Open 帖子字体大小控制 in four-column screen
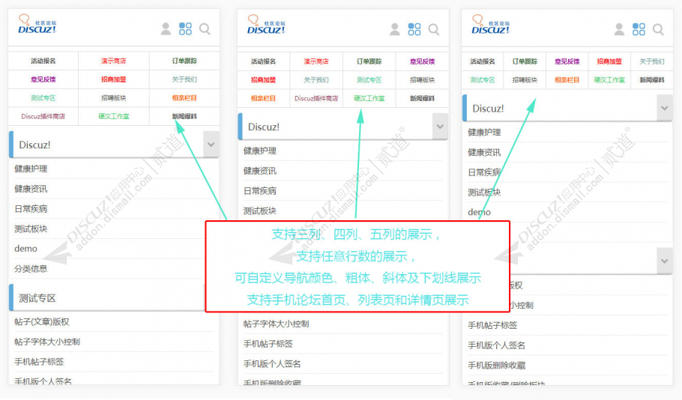Screen dimensions: 682x400 pyautogui.click(x=277, y=324)
